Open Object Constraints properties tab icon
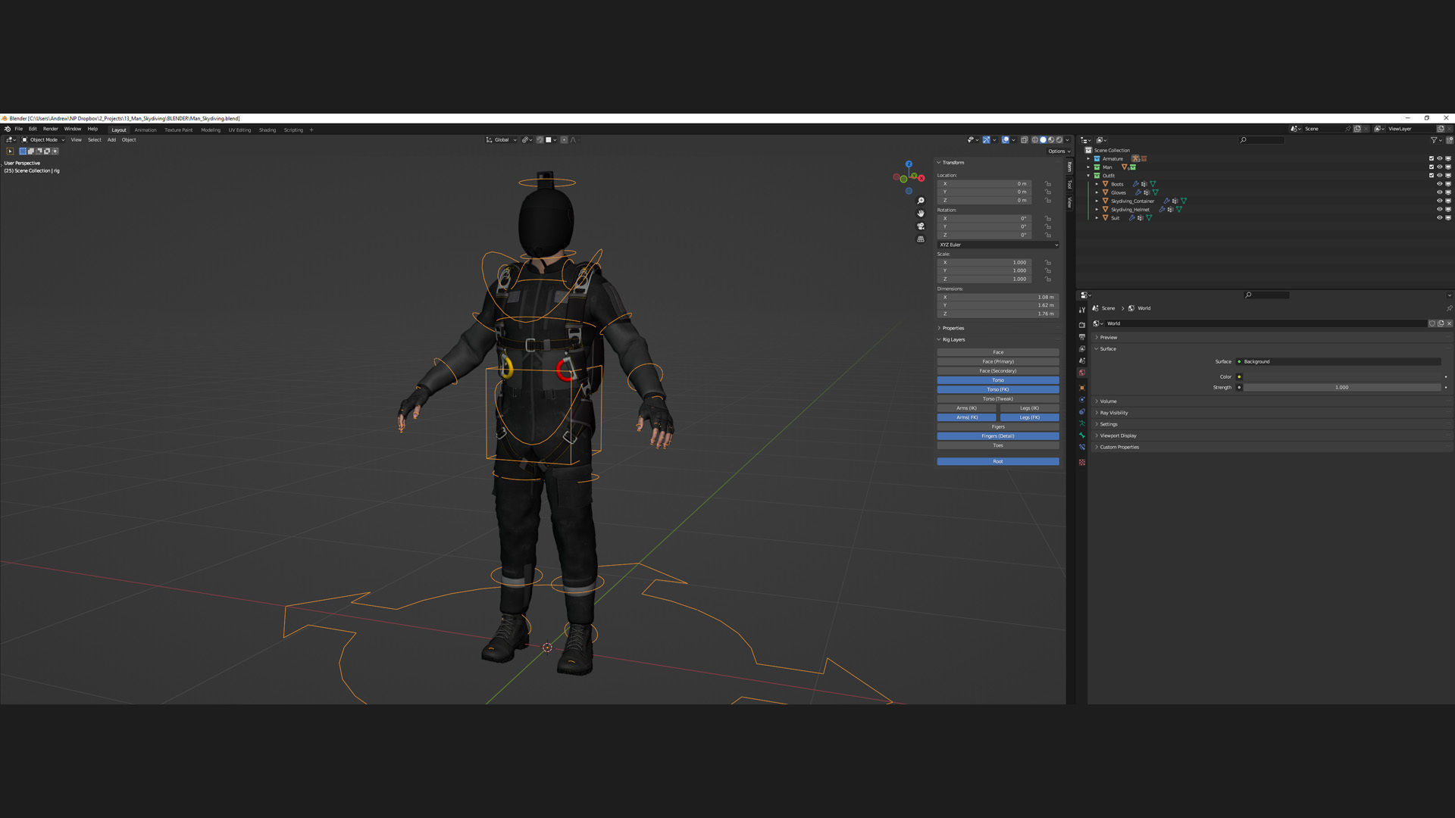This screenshot has height=818, width=1455. [1082, 412]
